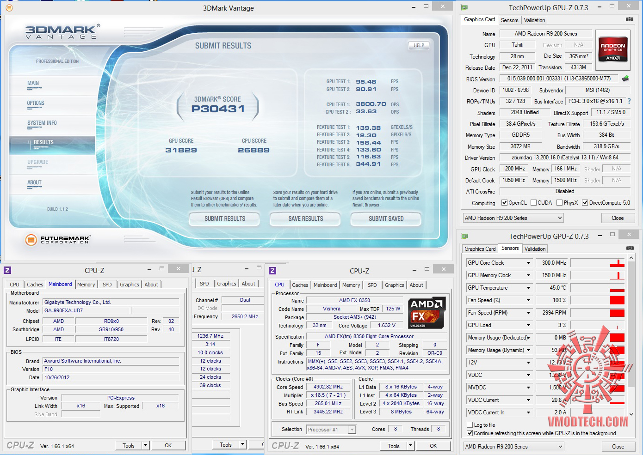Click the Fan Speed (RPM) sensor graph

597,313
